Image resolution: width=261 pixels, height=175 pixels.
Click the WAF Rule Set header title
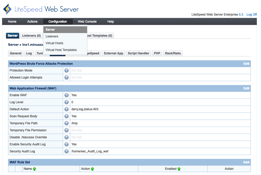click(20, 162)
